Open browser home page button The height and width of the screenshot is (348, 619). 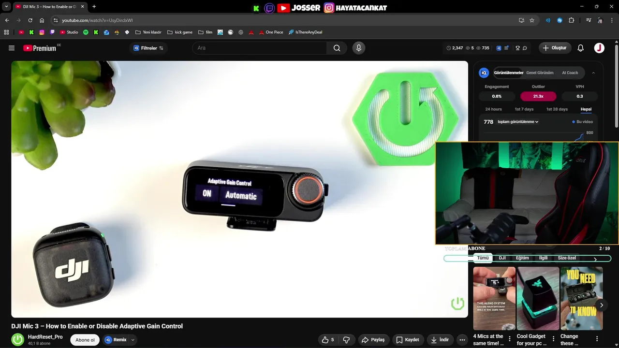pos(42,20)
